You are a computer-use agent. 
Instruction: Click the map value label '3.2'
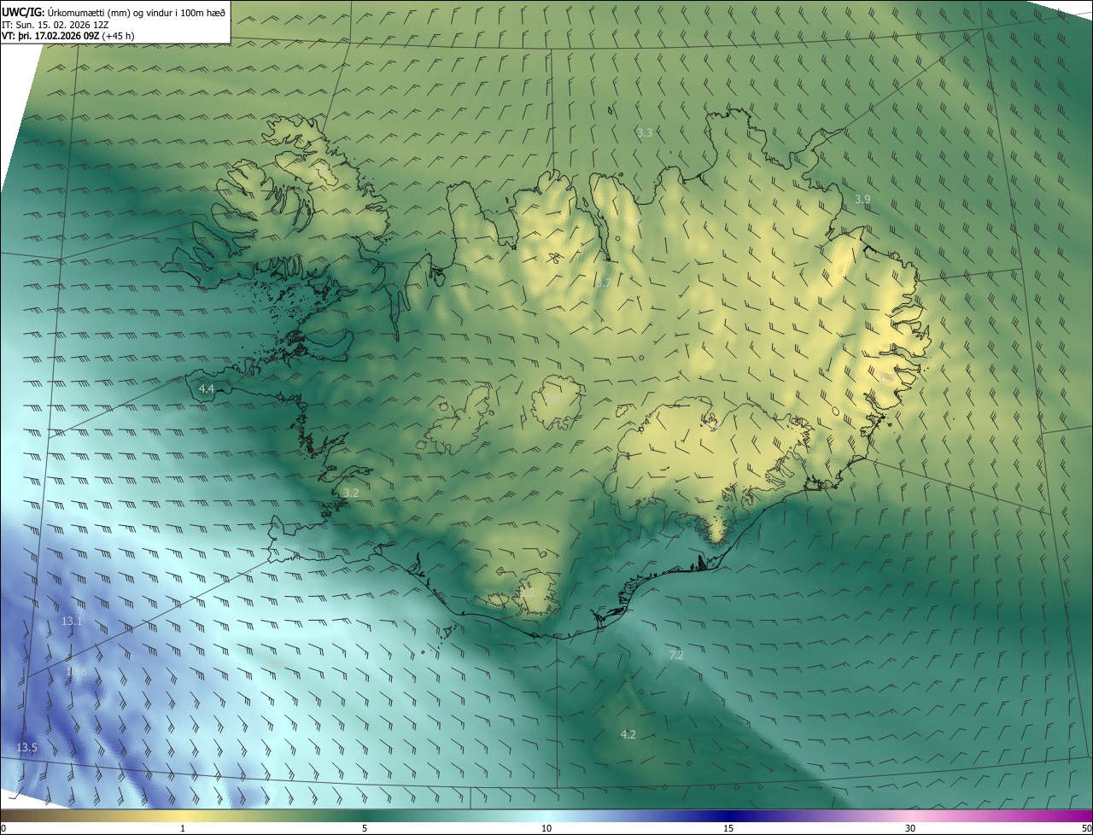pyautogui.click(x=351, y=493)
